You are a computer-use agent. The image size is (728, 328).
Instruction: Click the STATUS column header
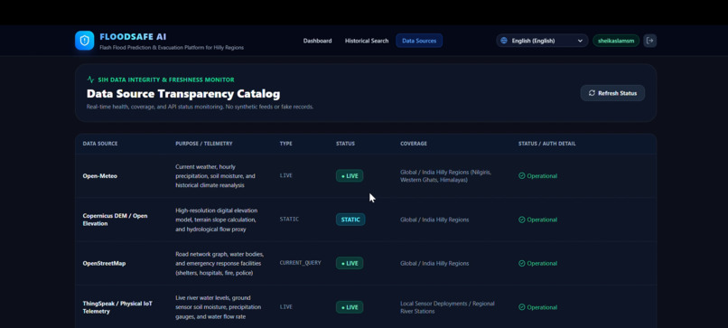345,144
